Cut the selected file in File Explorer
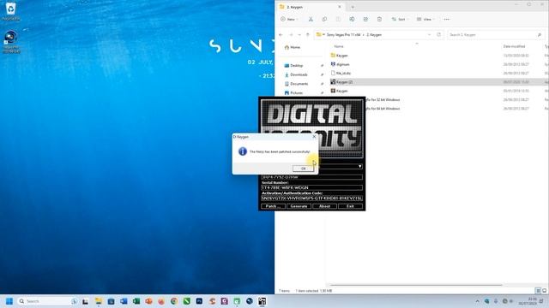The height and width of the screenshot is (308, 549). 311,19
